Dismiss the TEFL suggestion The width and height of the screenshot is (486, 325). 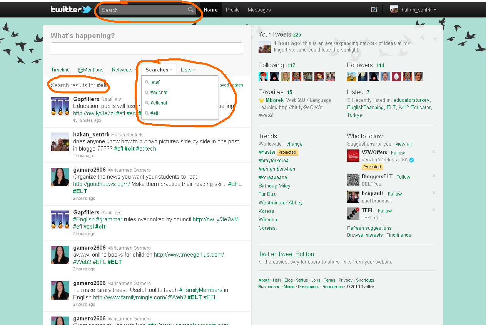(x=434, y=210)
